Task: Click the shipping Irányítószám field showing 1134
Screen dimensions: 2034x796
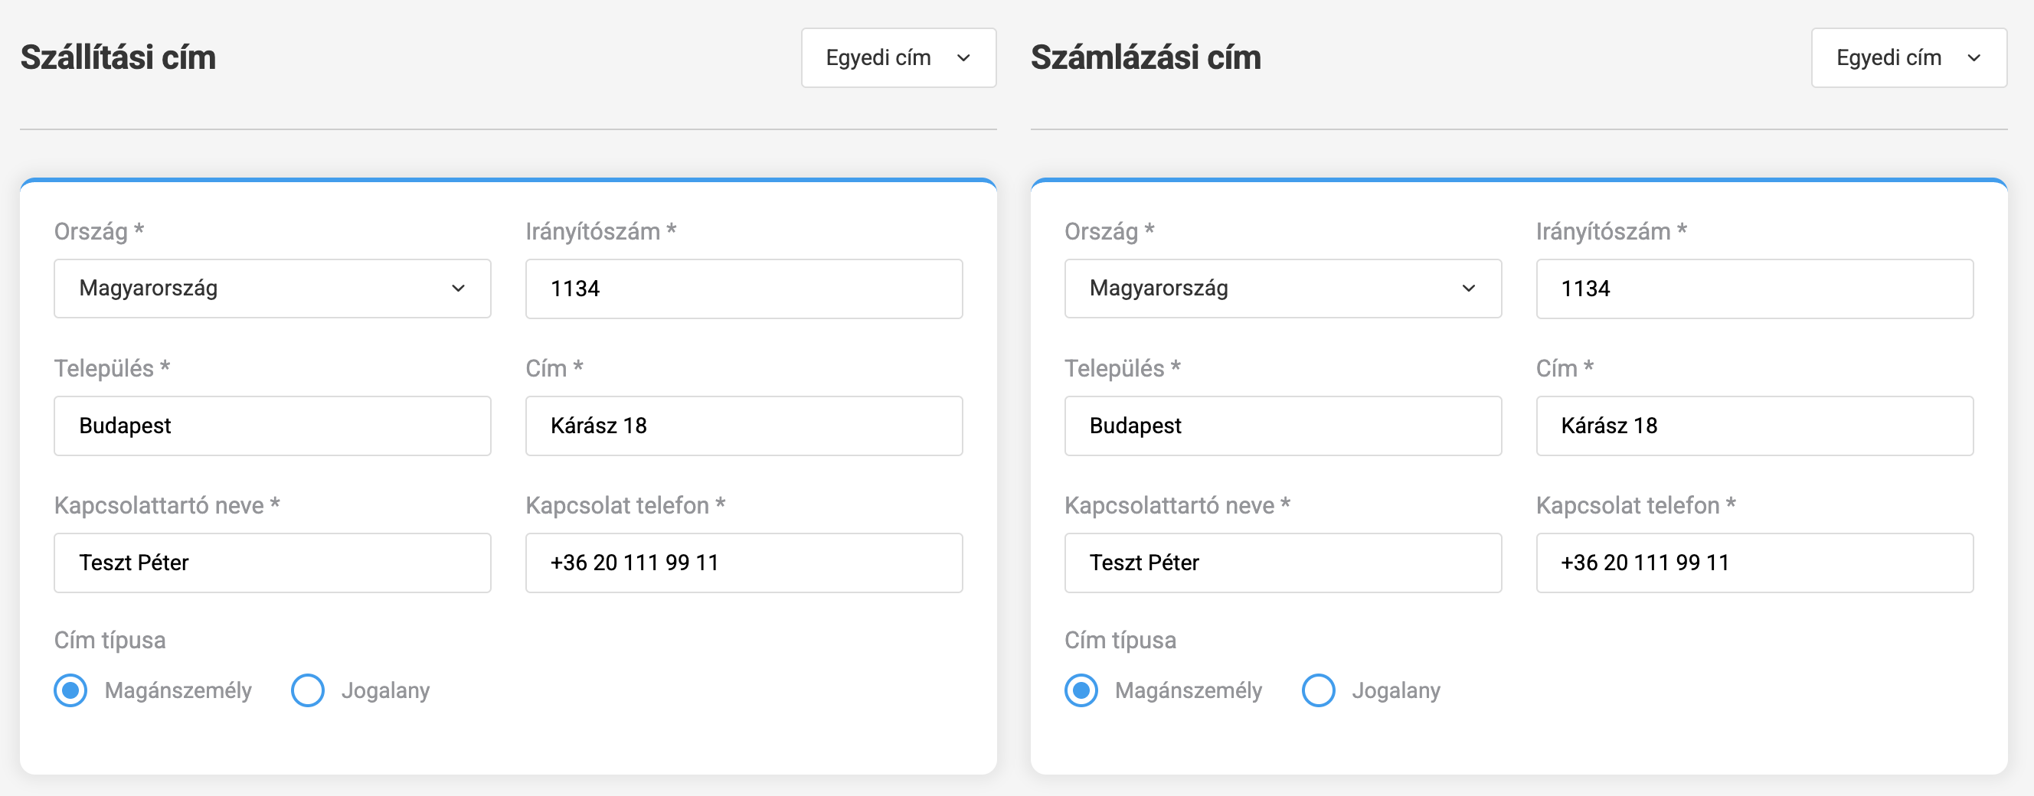Action: point(743,289)
